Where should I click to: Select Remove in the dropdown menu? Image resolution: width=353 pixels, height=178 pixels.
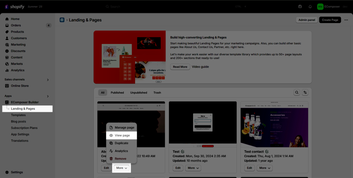pos(122,159)
